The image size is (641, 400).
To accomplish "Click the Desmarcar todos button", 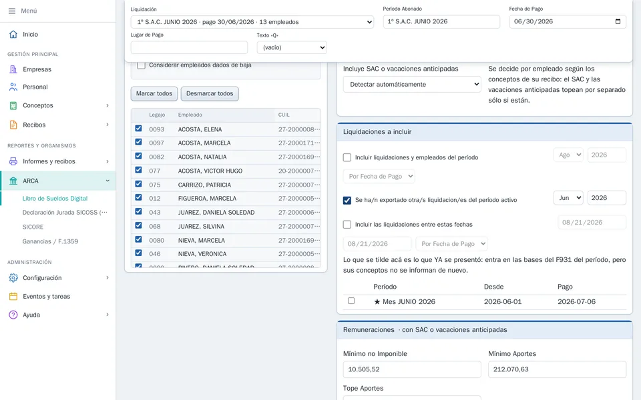I will [210, 93].
